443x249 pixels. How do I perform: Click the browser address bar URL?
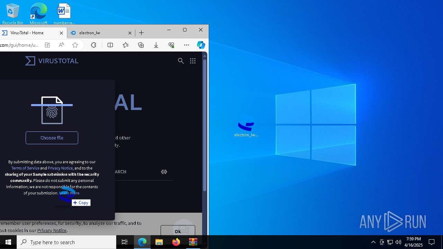pos(19,45)
